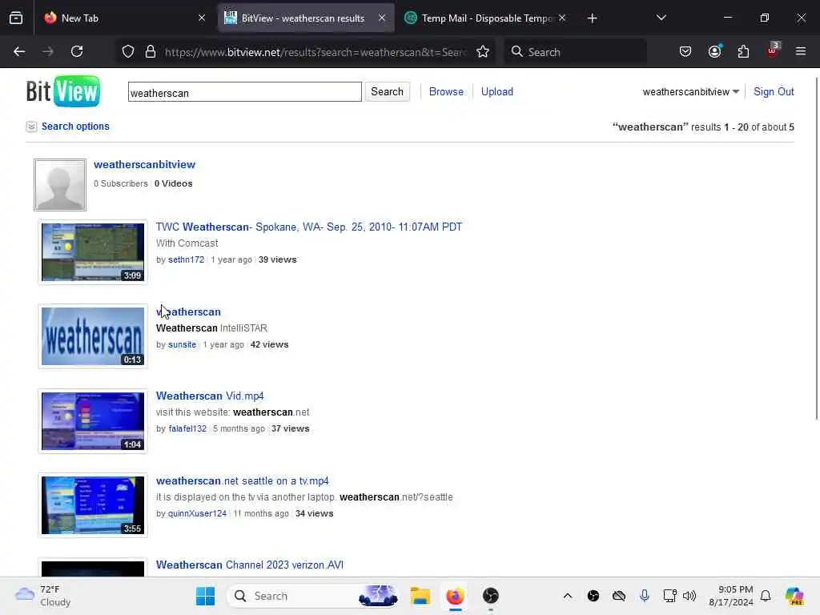Open uploader quinnXuser124 profile
The width and height of the screenshot is (820, 615).
coord(197,513)
